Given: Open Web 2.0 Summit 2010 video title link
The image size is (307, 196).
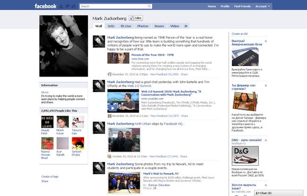Looking at the screenshot, I should [x=171, y=93].
